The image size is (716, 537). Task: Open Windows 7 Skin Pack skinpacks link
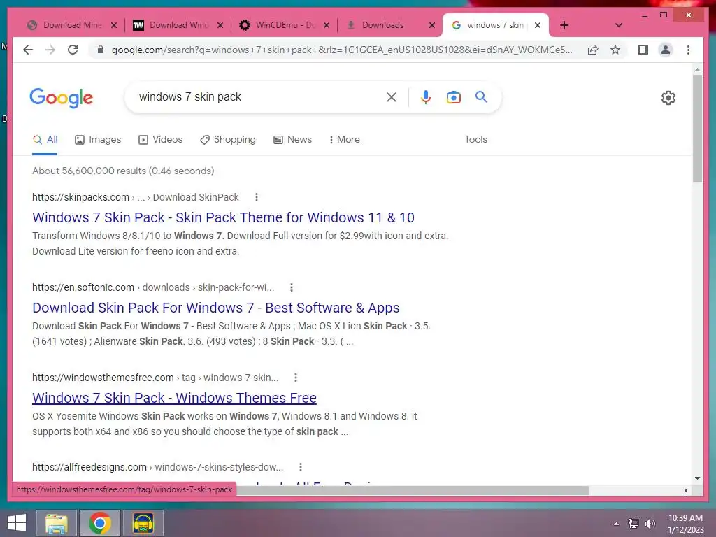click(223, 217)
